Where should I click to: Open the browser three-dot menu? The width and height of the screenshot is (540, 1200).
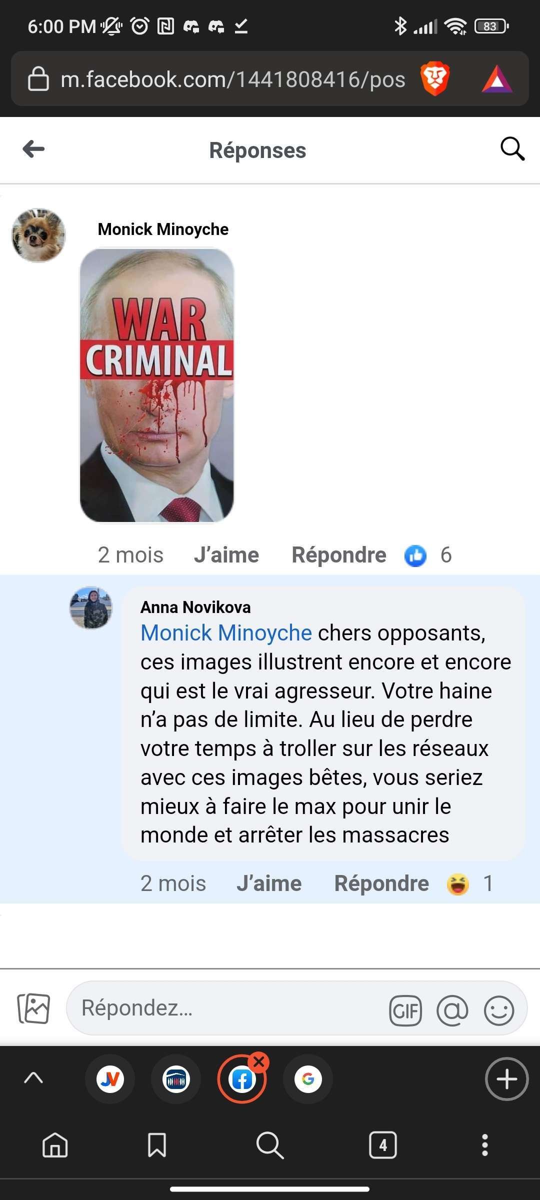click(484, 1145)
